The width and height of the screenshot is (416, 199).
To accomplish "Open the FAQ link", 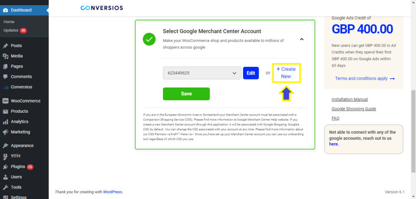I will click(x=335, y=118).
